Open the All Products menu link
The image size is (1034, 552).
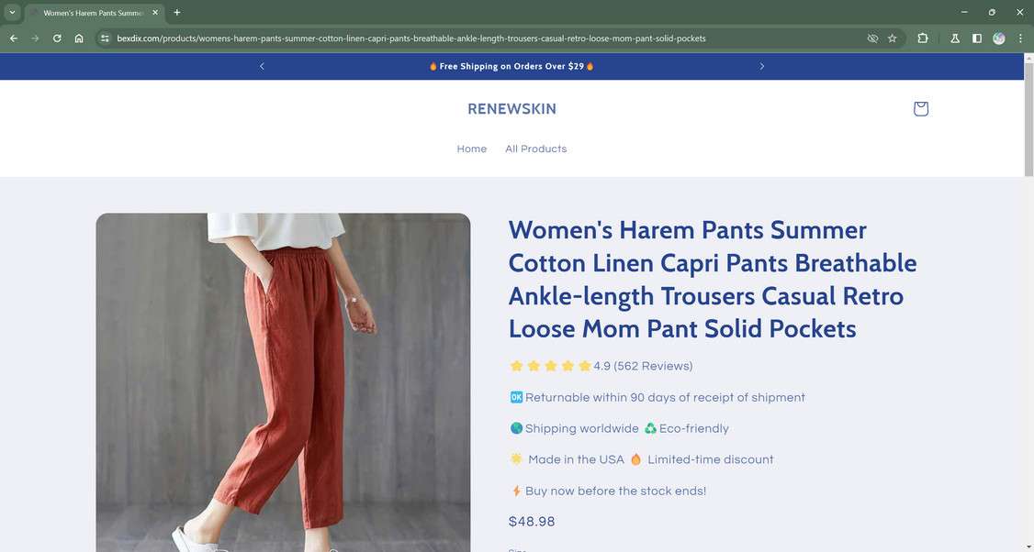[x=535, y=149]
